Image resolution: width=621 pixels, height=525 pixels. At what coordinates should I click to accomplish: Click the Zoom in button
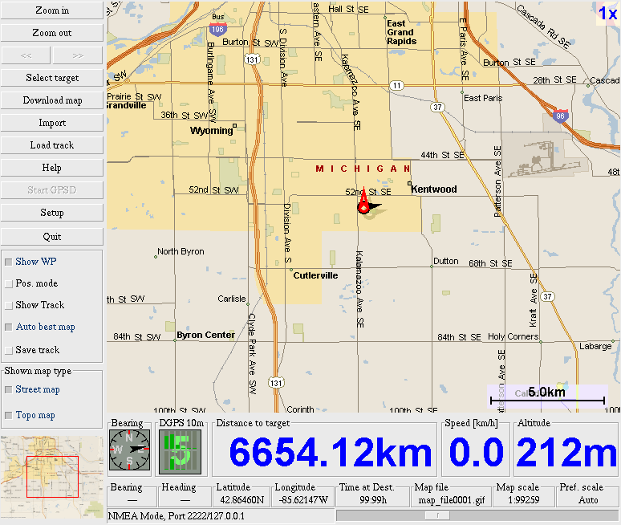coord(52,10)
